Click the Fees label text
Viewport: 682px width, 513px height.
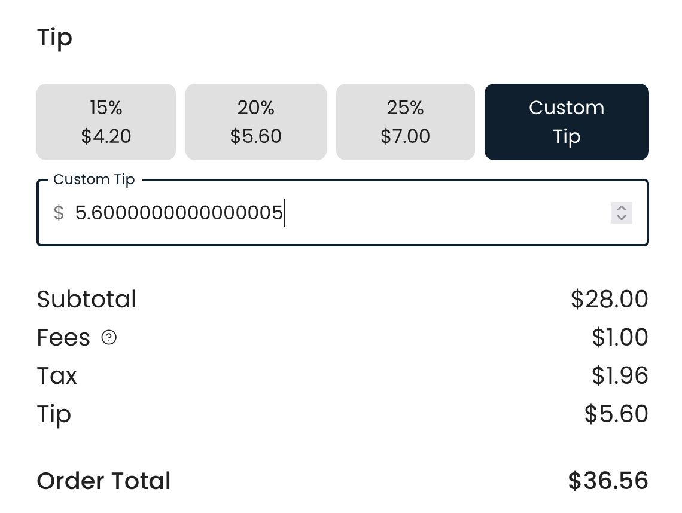point(63,337)
